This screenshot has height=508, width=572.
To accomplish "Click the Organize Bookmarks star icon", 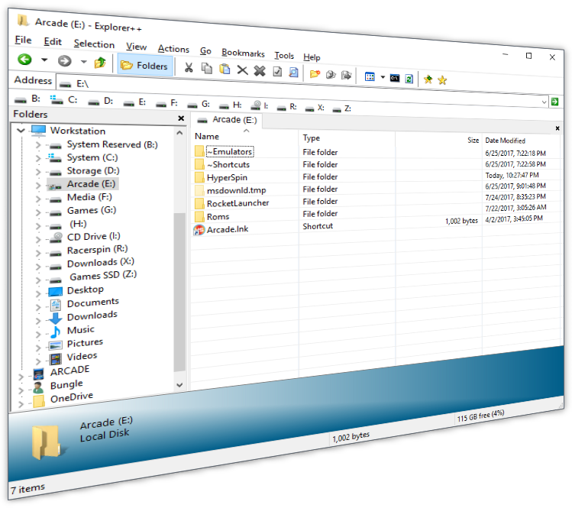I will [x=442, y=80].
